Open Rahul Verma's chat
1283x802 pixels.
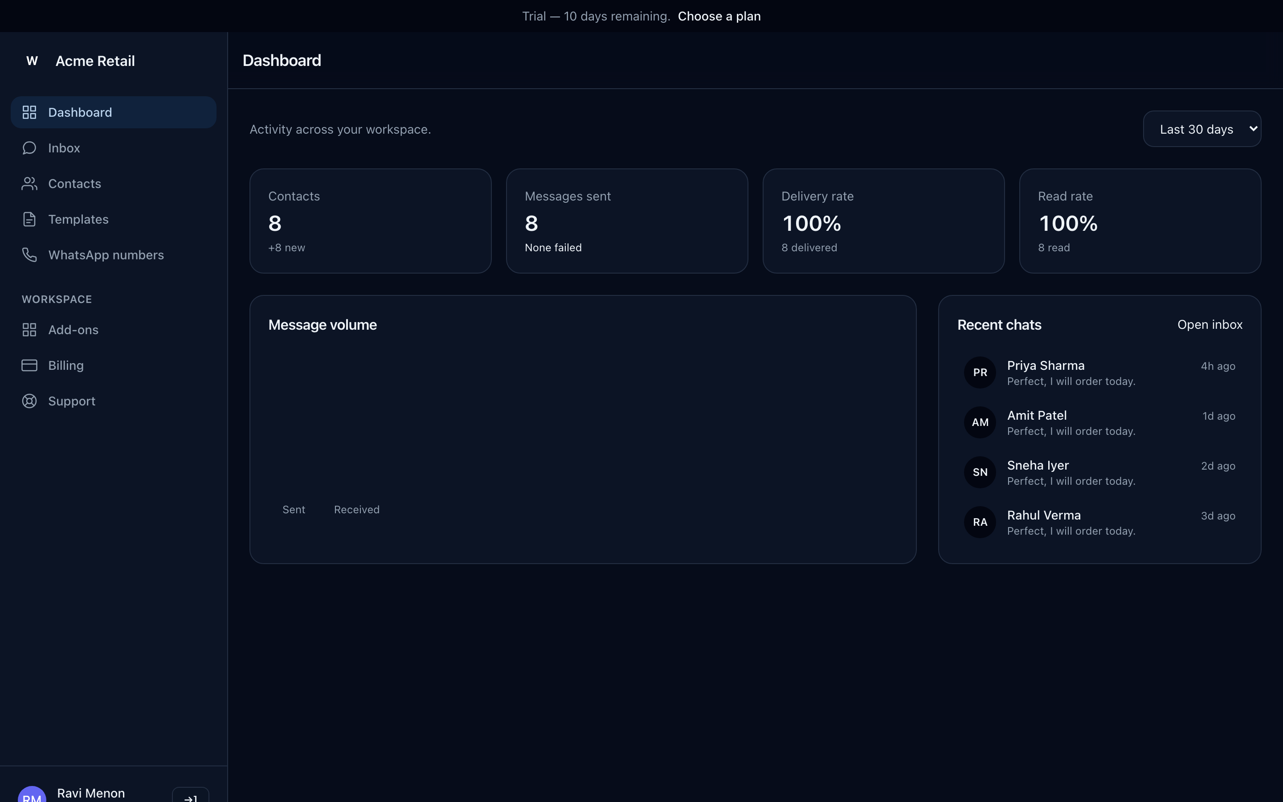tap(1099, 522)
